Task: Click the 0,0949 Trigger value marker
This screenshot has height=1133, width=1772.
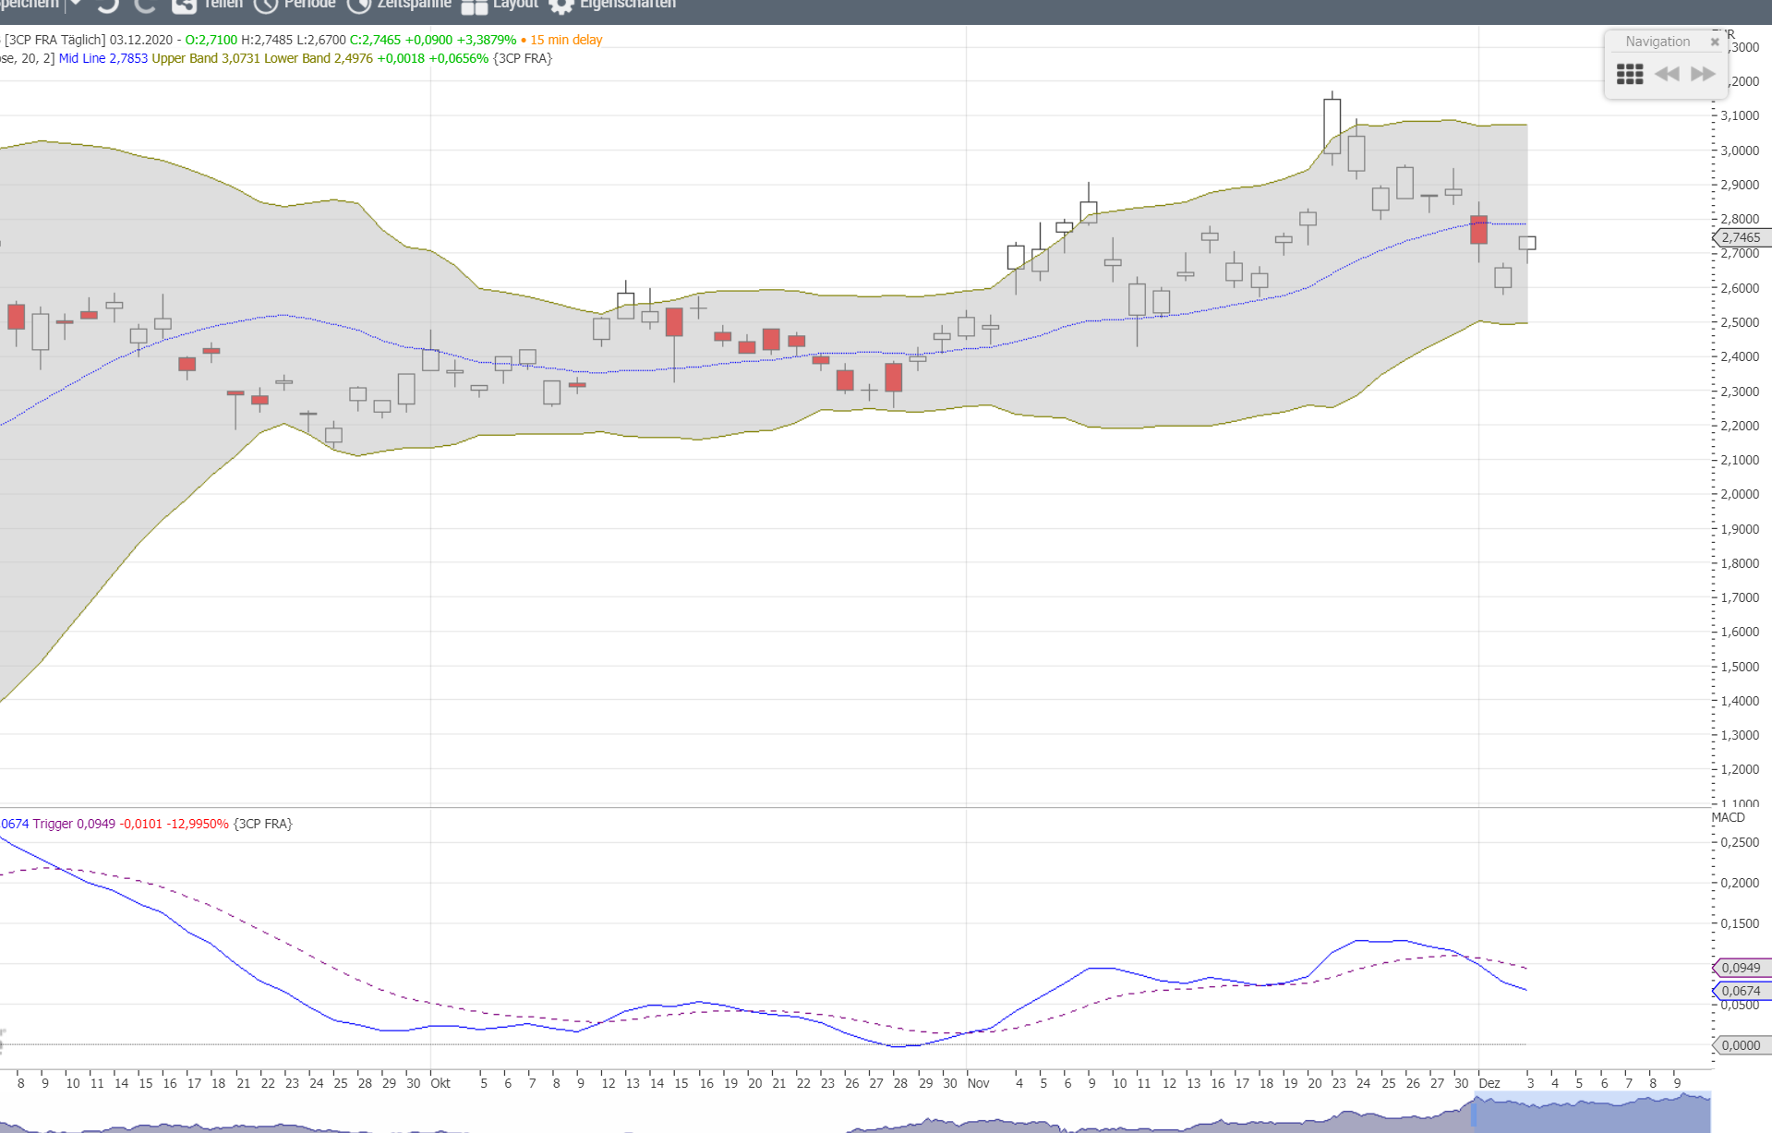Action: point(1742,968)
